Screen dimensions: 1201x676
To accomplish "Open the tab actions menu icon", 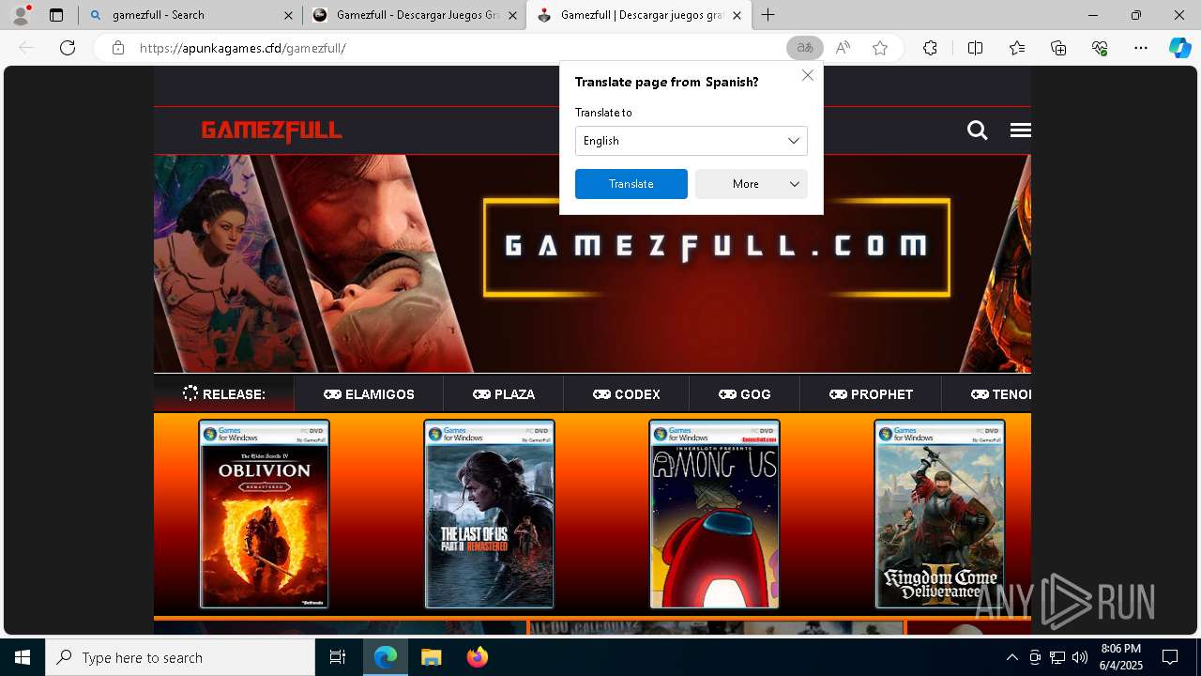I will [56, 15].
